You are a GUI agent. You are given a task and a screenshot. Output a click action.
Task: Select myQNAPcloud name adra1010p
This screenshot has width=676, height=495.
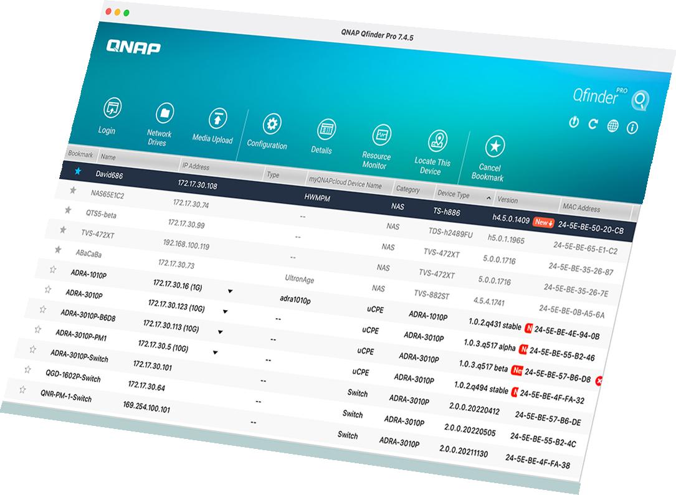click(x=295, y=299)
